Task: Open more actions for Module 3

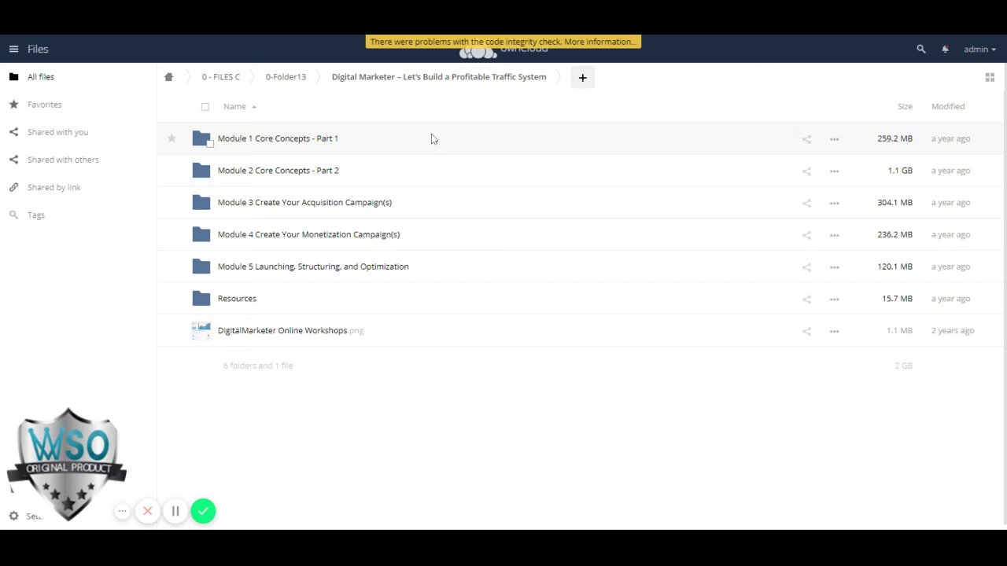Action: point(834,203)
